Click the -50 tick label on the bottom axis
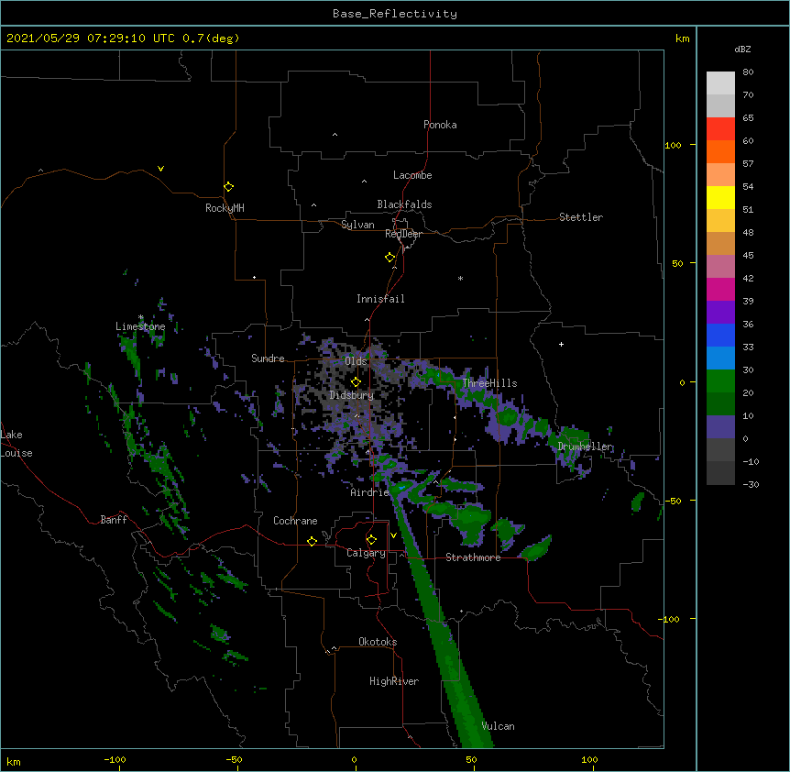This screenshot has width=790, height=772. tap(234, 759)
